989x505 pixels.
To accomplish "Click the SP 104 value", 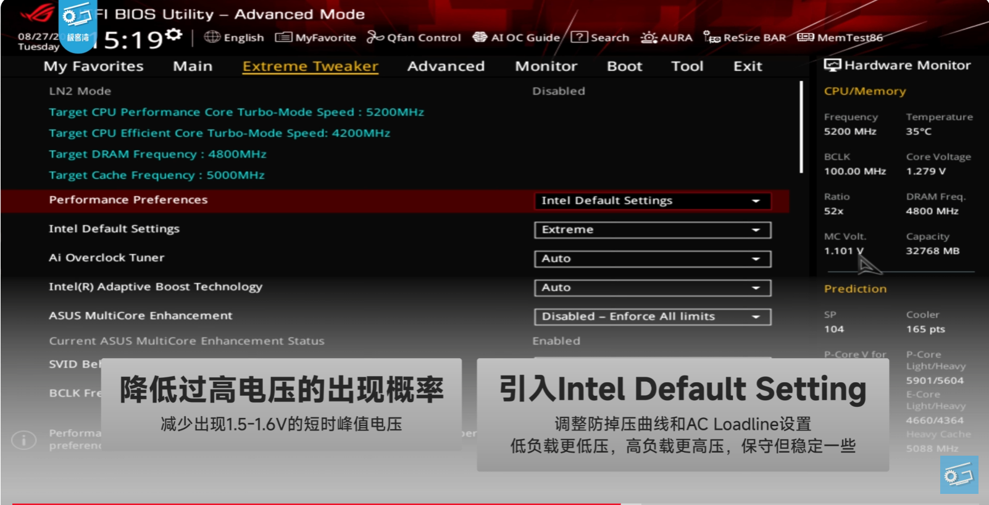I will click(x=834, y=329).
